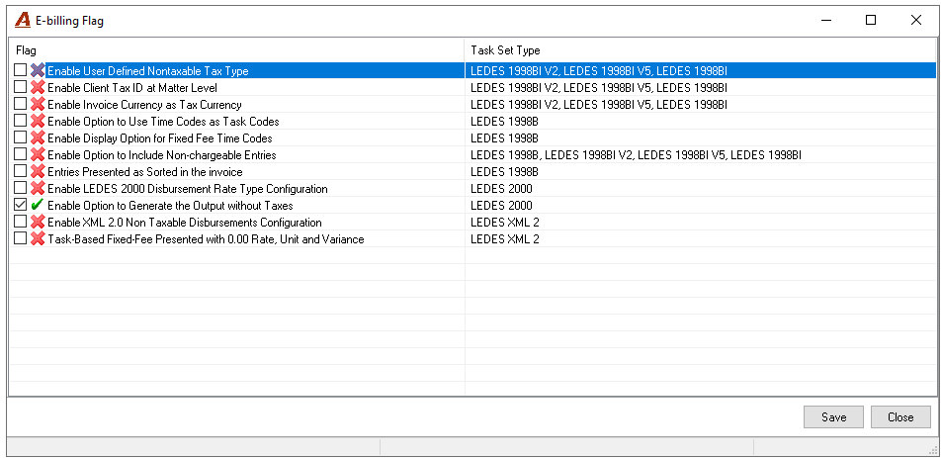The image size is (941, 458).
Task: Select 'Task-Based Fixed-Fee Presented with 0.00 Rate' text
Action: click(x=206, y=239)
